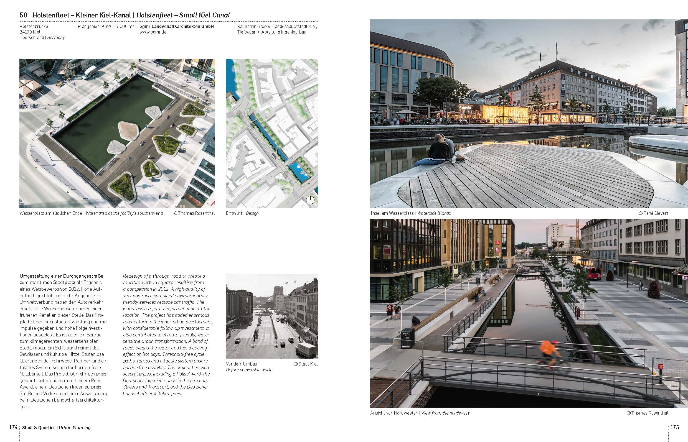Click page number 175
688x442 pixels.
pyautogui.click(x=675, y=427)
